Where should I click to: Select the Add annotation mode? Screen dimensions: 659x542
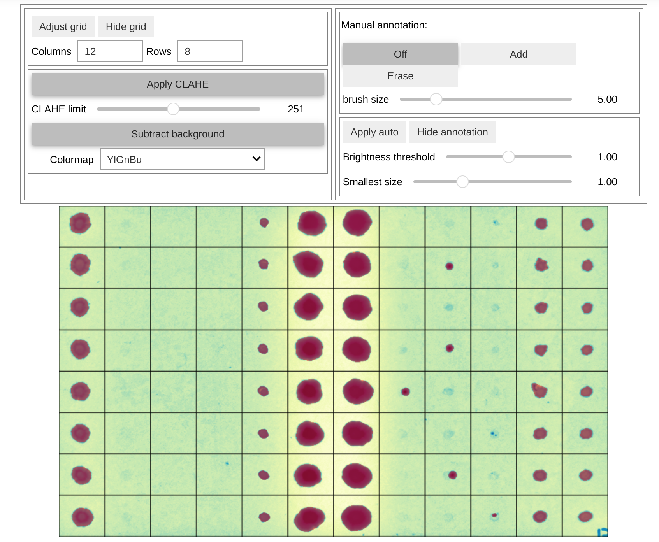[518, 54]
